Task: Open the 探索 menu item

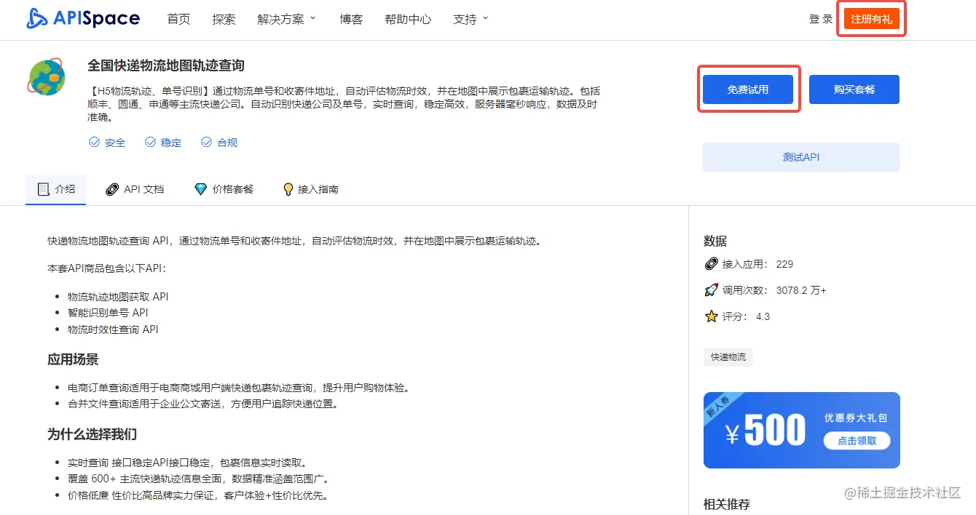Action: 224,20
